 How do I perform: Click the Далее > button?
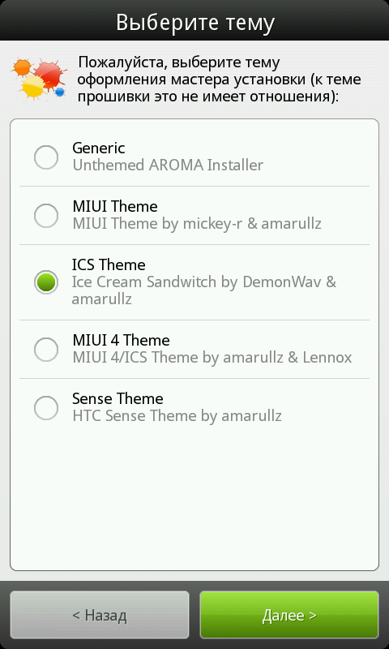289,615
